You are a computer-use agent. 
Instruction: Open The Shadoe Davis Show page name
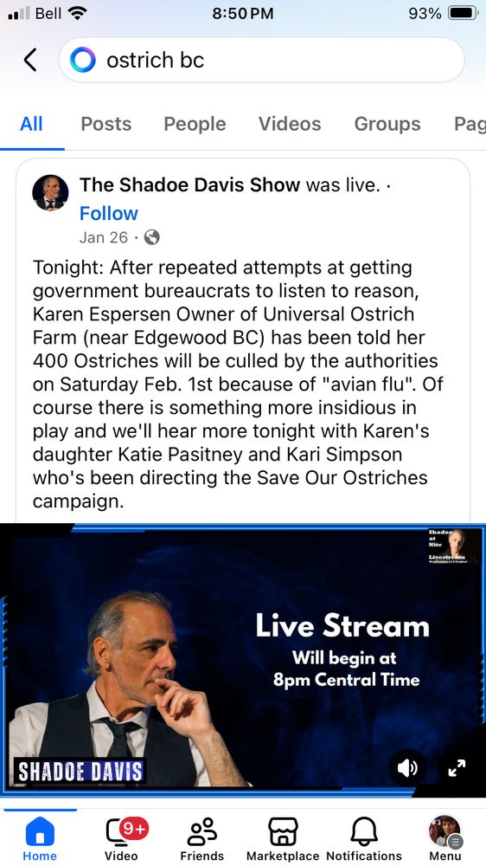click(x=189, y=185)
